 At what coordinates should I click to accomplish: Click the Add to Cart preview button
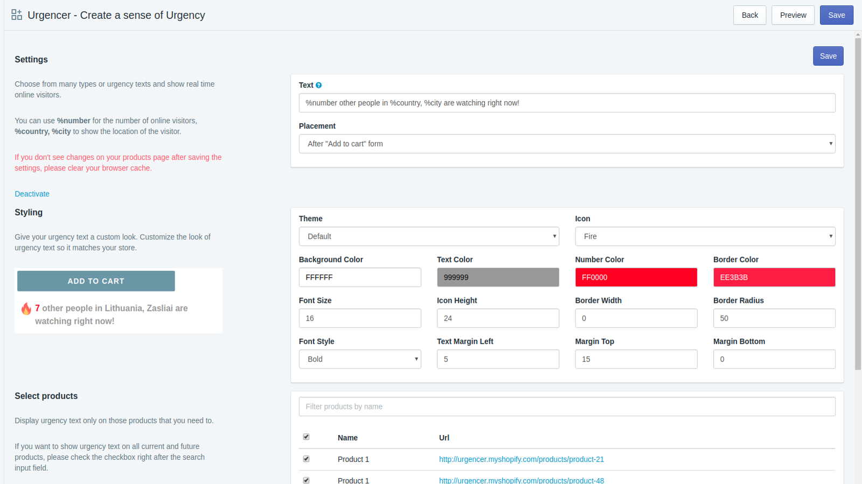click(96, 281)
